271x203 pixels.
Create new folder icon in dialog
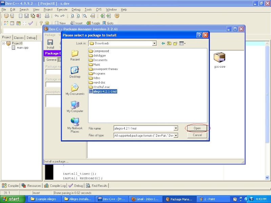[175, 43]
